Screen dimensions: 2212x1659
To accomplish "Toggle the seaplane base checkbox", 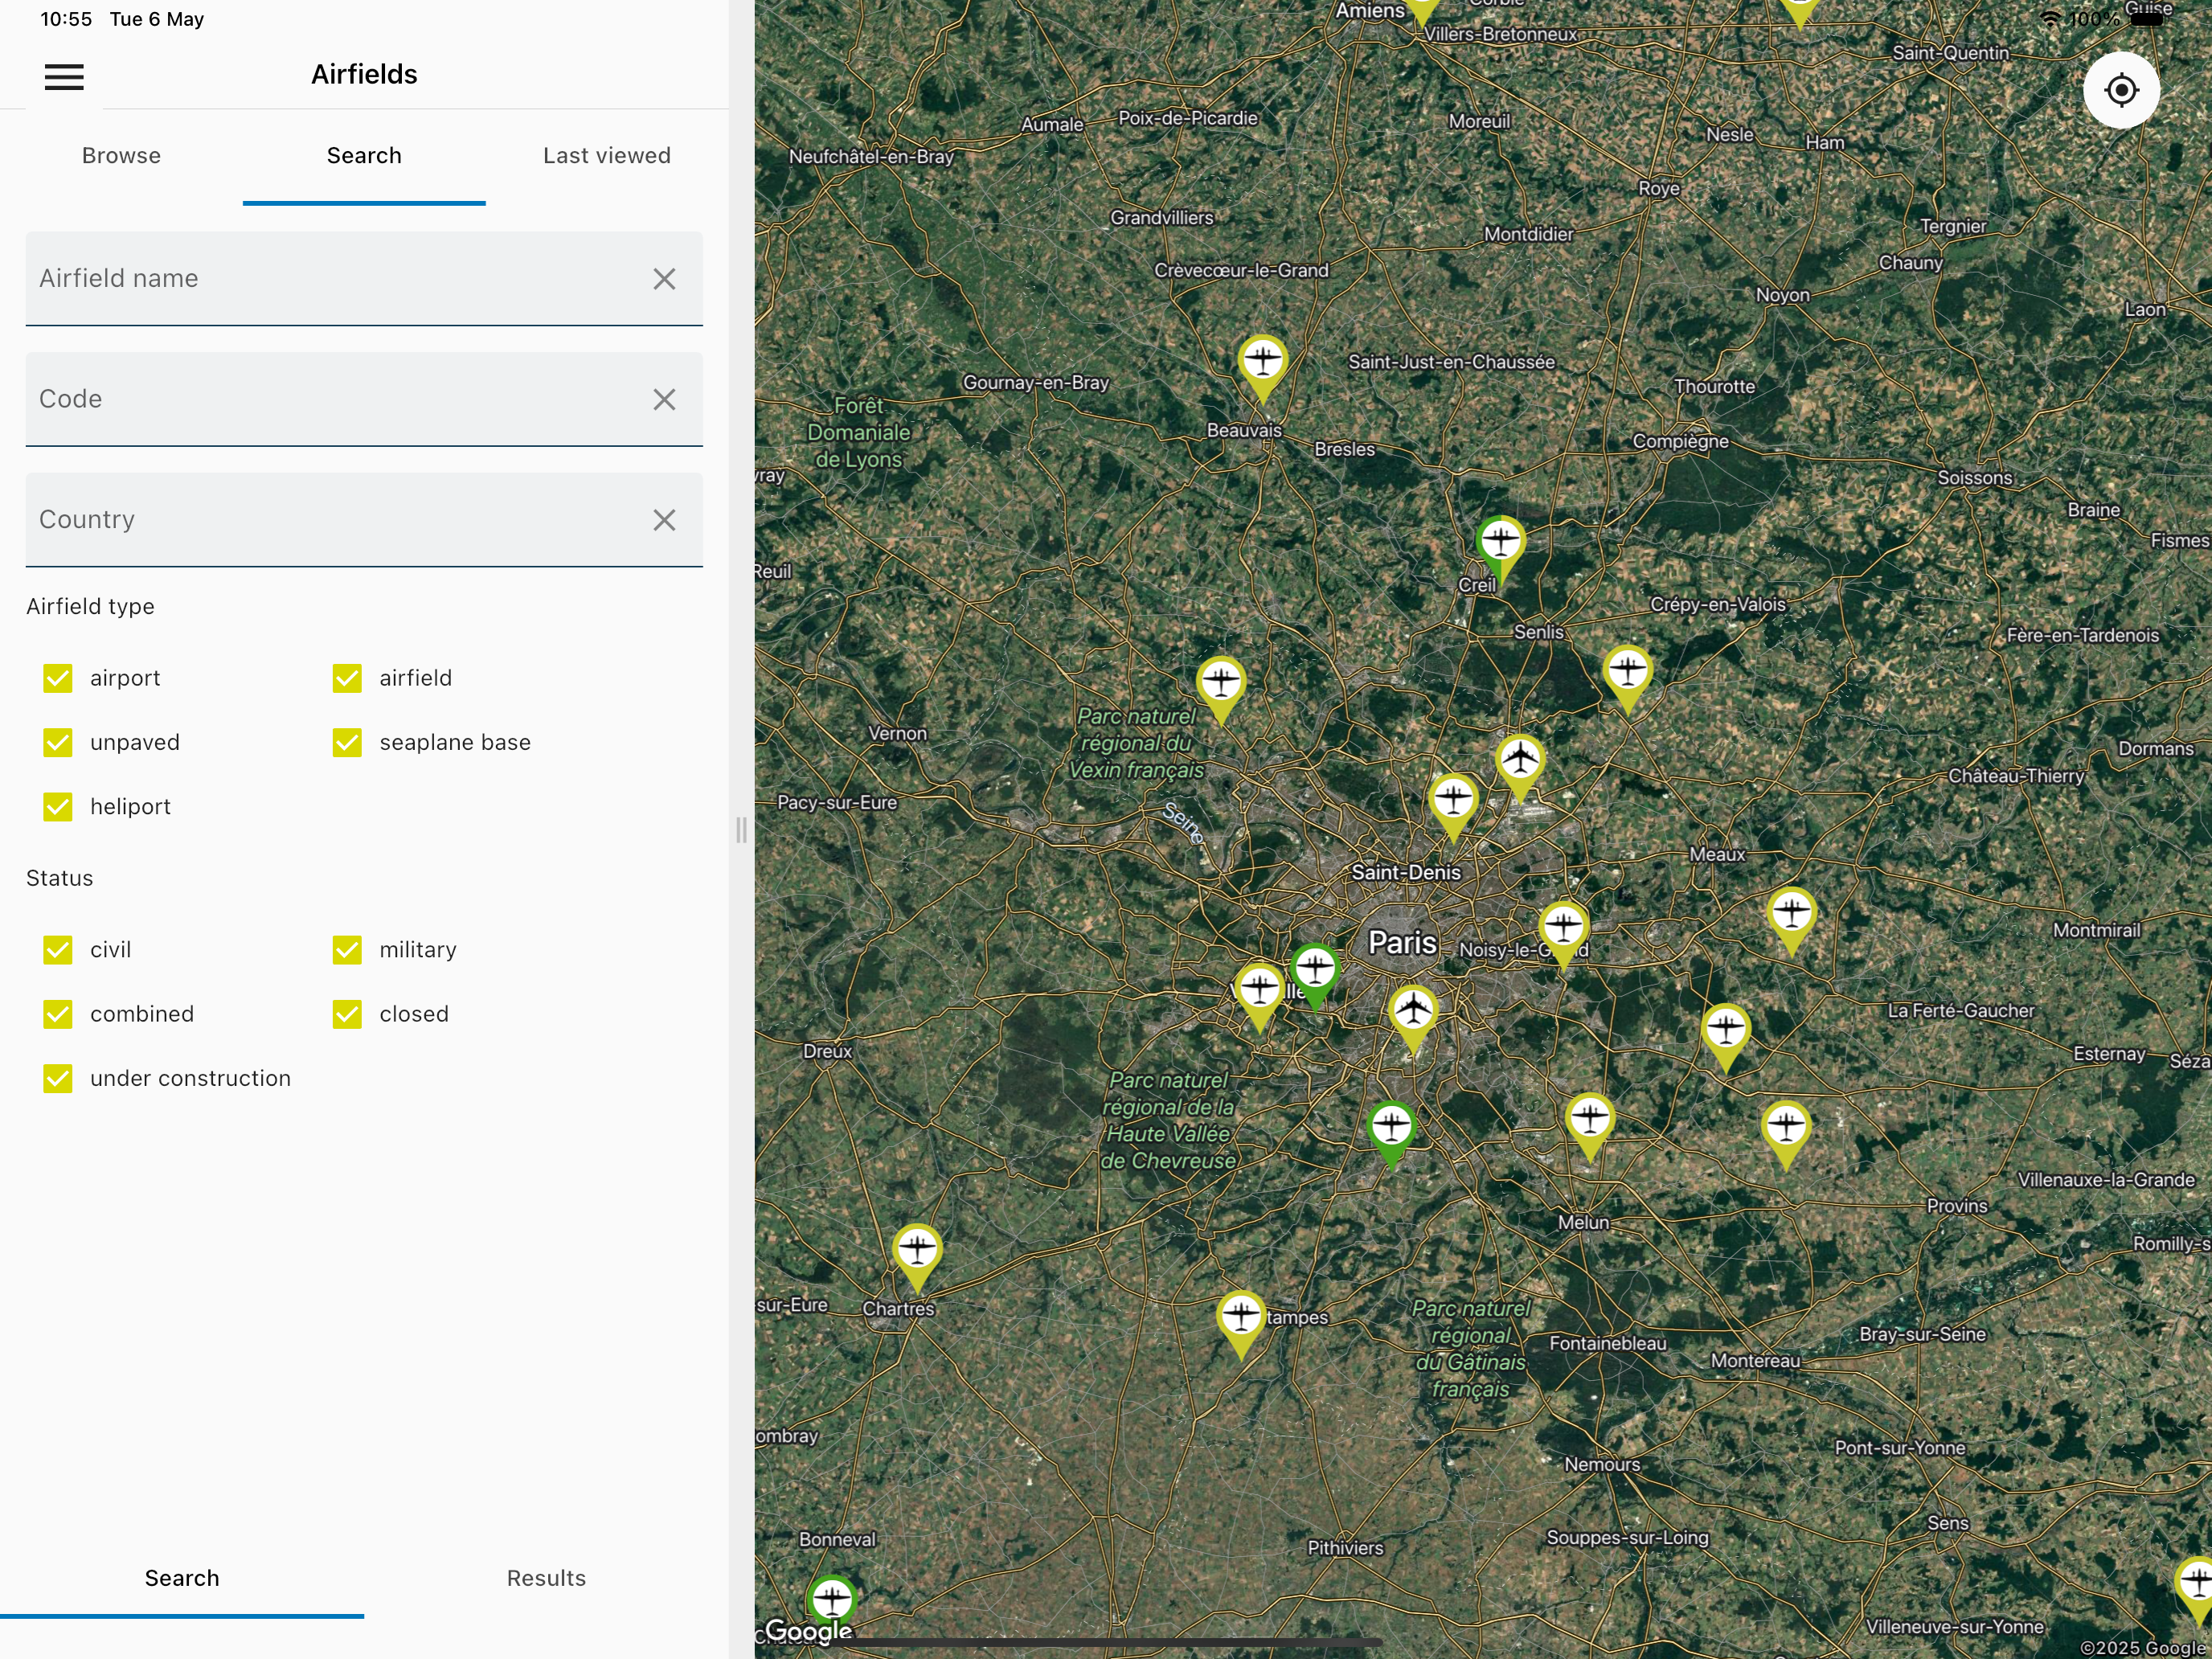I will pos(347,742).
